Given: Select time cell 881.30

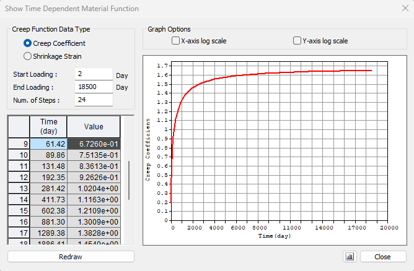Looking at the screenshot, I should [48, 222].
